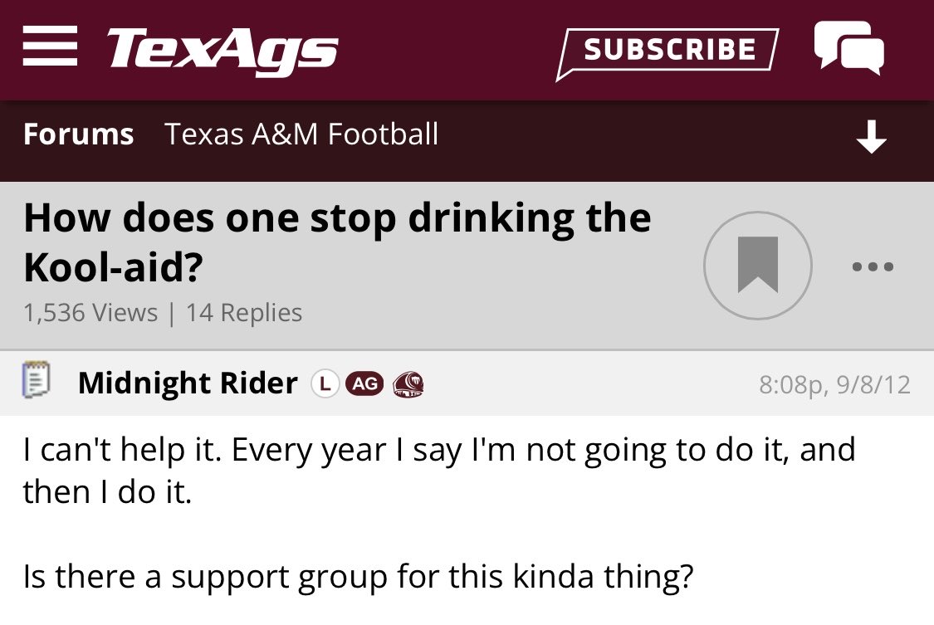Tap the support group question line

click(x=358, y=576)
